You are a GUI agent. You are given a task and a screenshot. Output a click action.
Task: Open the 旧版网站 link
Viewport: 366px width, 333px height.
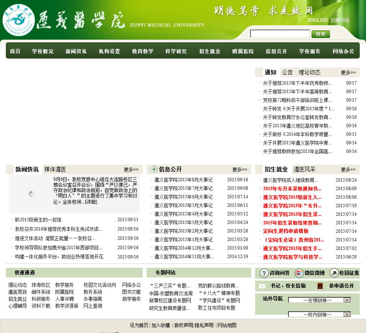pos(340,20)
